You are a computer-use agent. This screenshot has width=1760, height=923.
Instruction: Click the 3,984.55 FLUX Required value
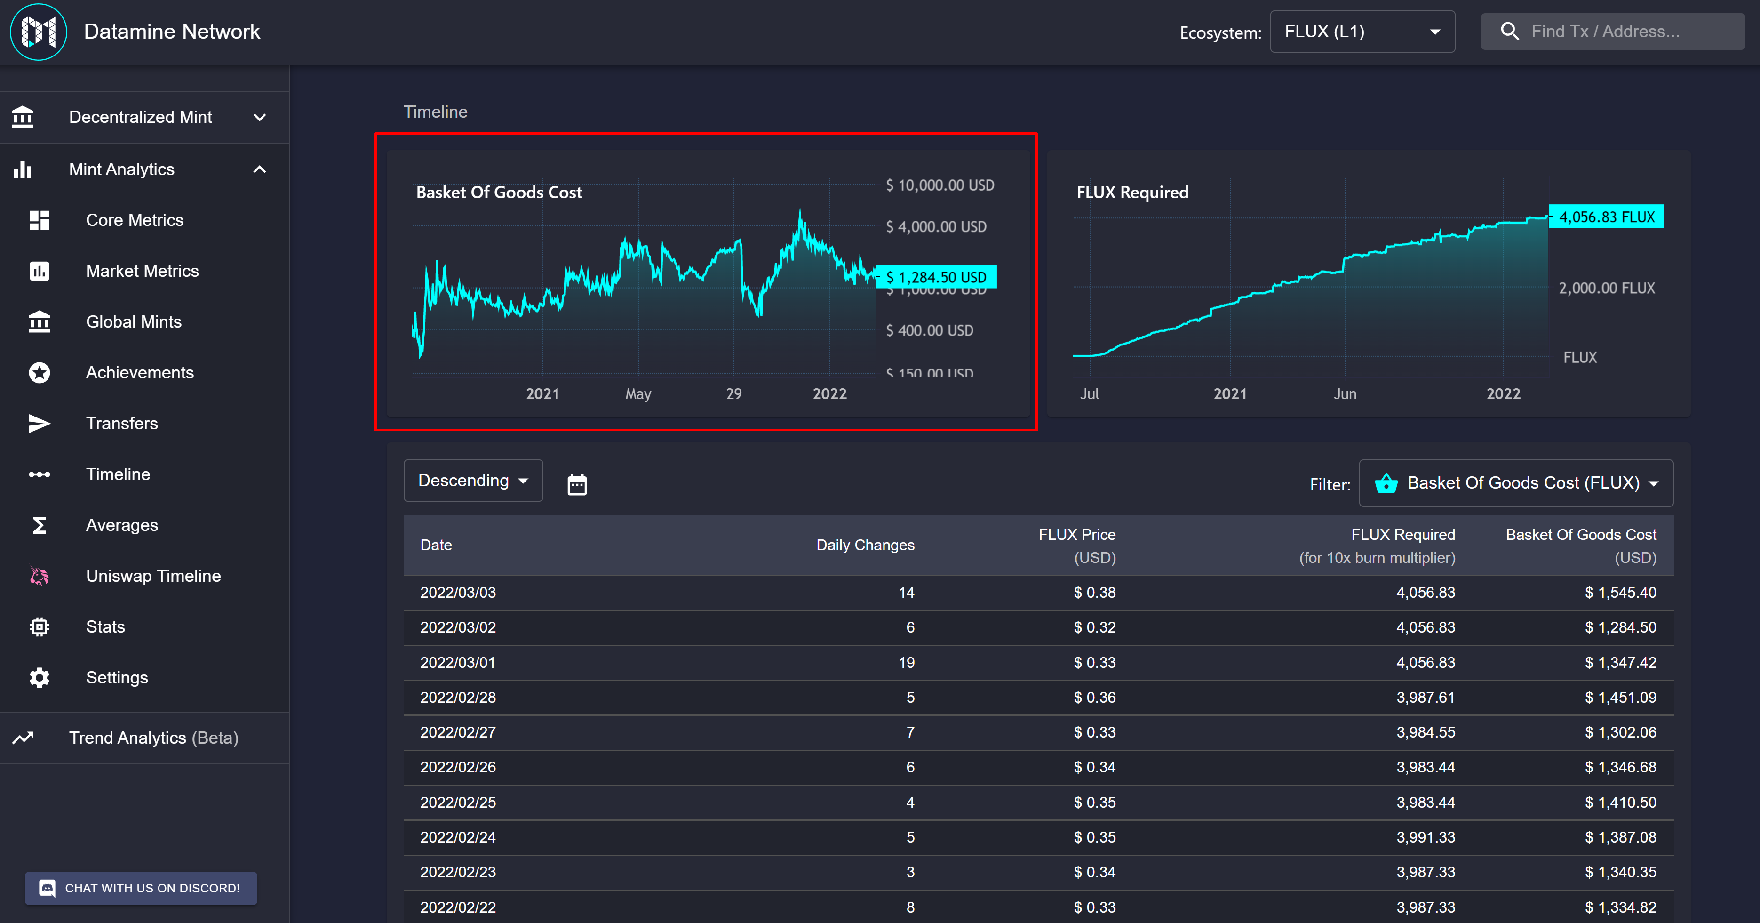pyautogui.click(x=1426, y=732)
